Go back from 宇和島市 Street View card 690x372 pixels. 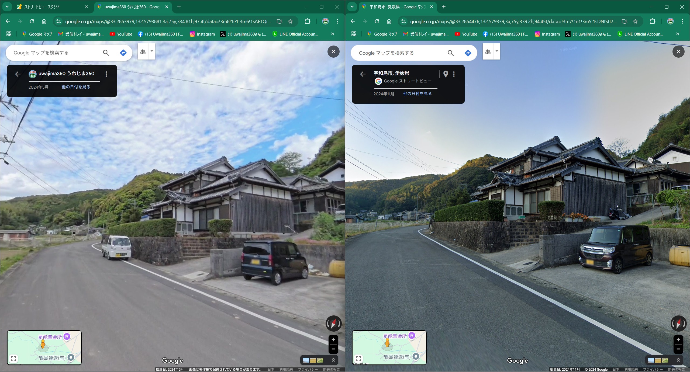pos(363,74)
